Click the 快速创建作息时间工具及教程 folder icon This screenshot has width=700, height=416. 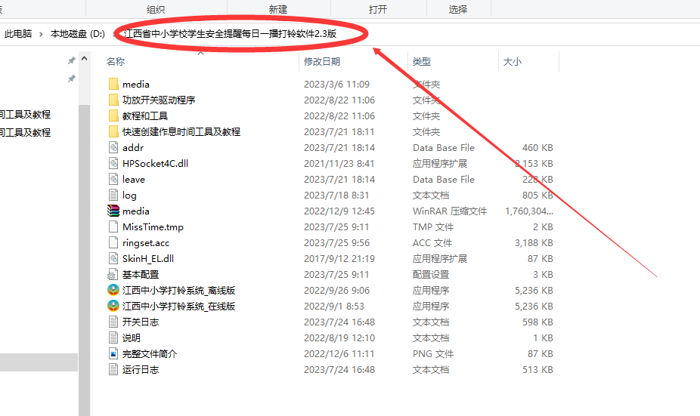click(x=113, y=131)
